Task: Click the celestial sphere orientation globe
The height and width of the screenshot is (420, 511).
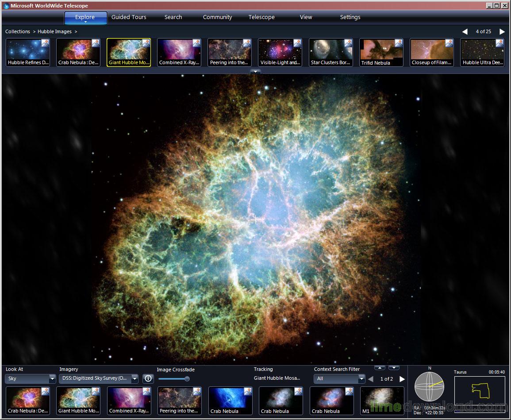Action: pyautogui.click(x=429, y=386)
